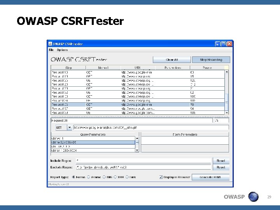Open the File menu
The width and height of the screenshot is (280, 210).
click(x=51, y=50)
